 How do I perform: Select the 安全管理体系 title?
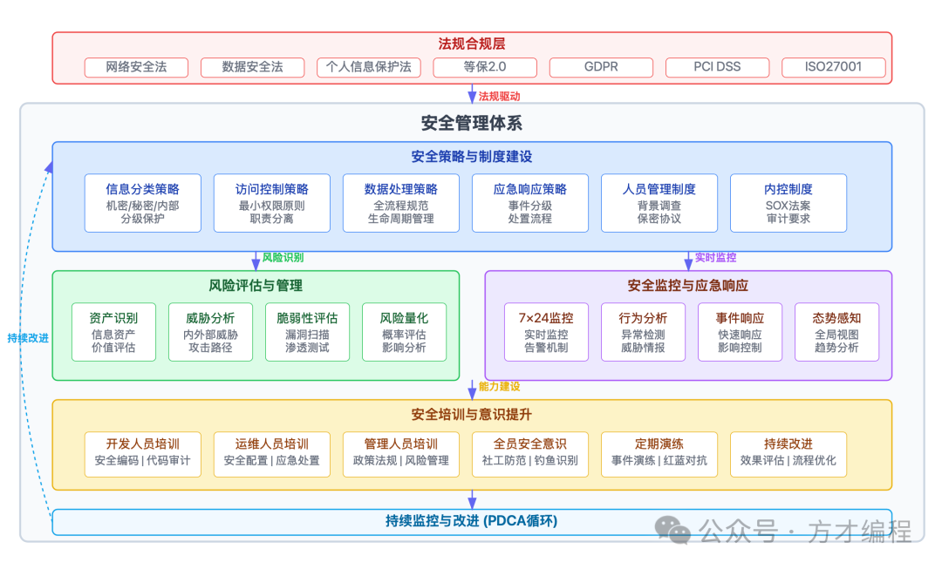[471, 122]
